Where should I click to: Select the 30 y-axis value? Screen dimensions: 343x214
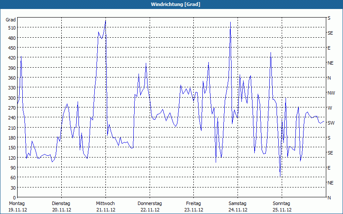[x=13, y=188]
